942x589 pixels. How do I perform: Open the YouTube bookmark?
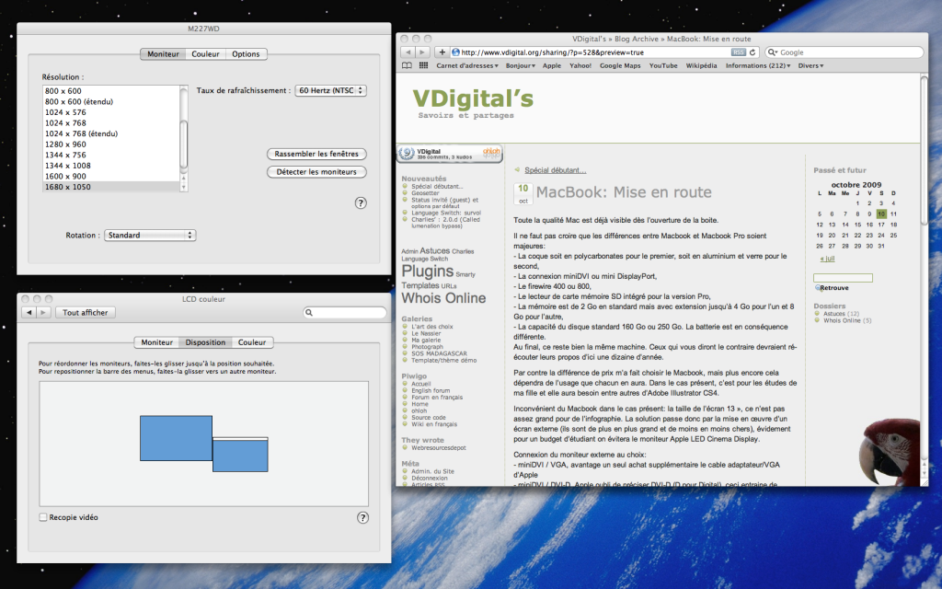point(663,65)
